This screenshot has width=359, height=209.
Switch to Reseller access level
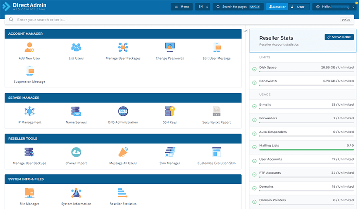pos(277,7)
